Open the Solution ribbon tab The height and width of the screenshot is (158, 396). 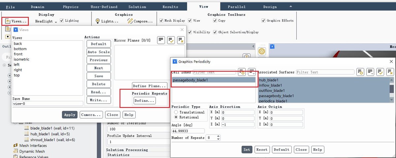pos(137,7)
